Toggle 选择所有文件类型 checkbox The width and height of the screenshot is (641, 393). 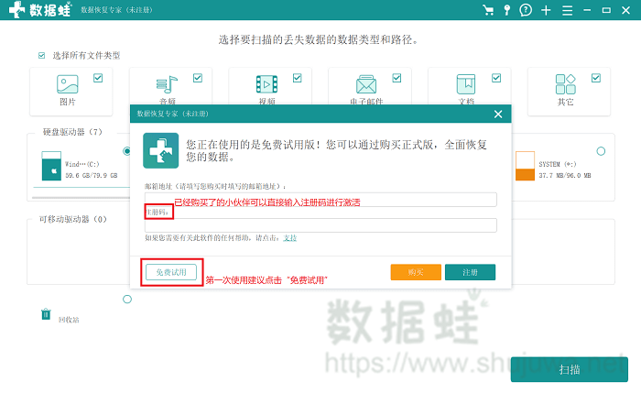pos(42,56)
